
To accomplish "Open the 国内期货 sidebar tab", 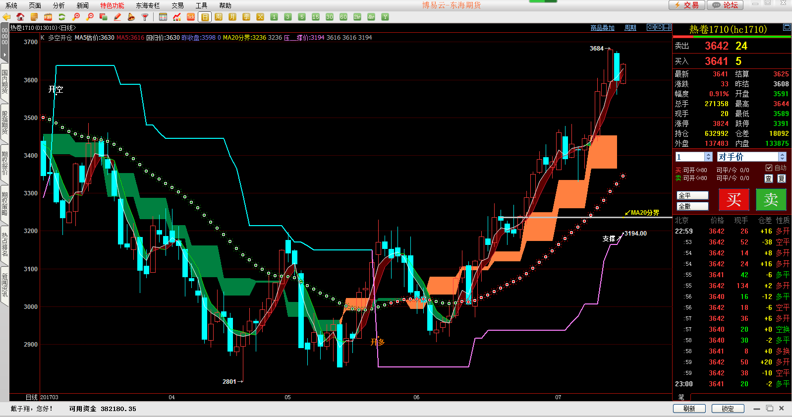I will pyautogui.click(x=4, y=82).
